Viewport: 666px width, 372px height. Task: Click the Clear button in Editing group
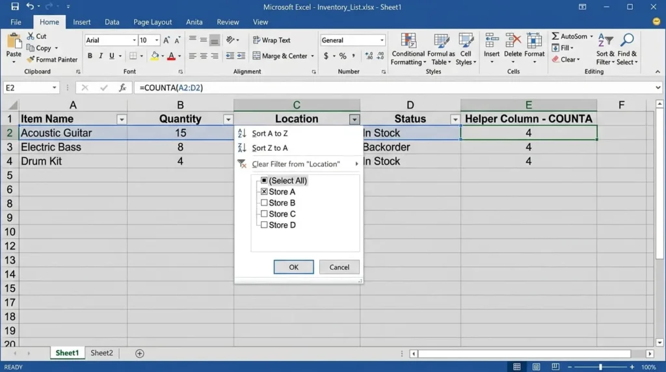tap(565, 59)
